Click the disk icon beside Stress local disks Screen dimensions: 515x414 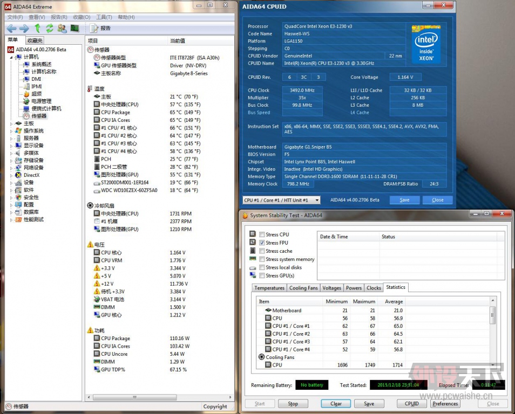tap(252, 268)
